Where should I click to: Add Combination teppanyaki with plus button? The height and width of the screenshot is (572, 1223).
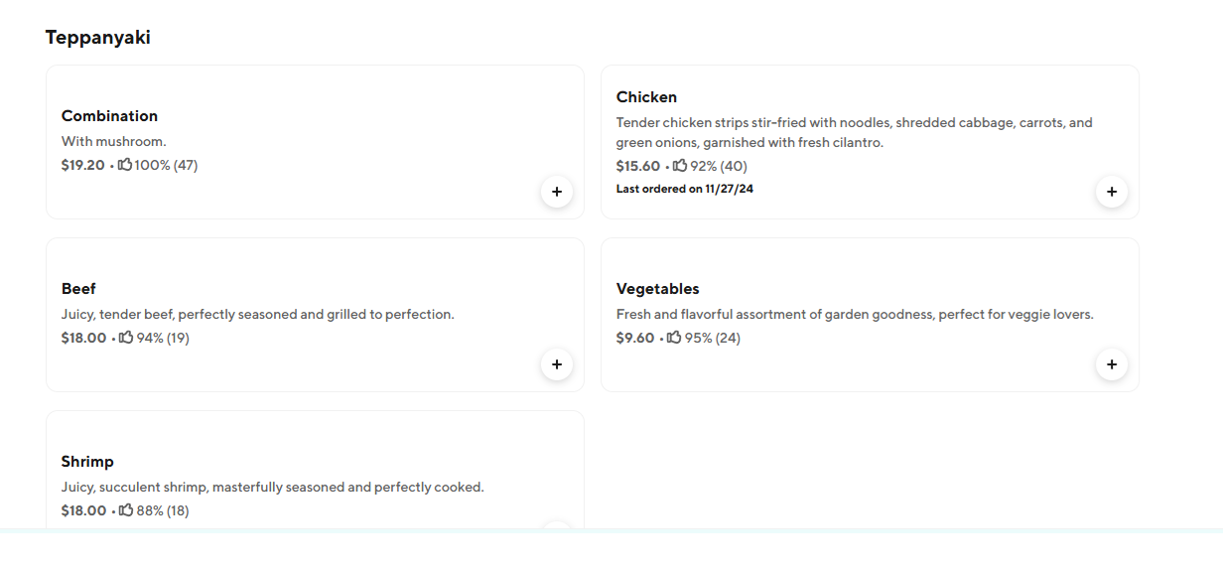pyautogui.click(x=556, y=192)
